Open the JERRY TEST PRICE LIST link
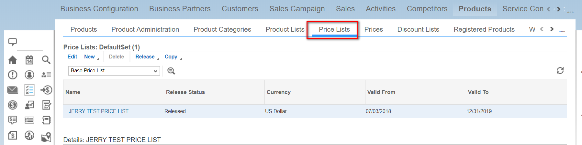The height and width of the screenshot is (145, 582). coord(98,111)
